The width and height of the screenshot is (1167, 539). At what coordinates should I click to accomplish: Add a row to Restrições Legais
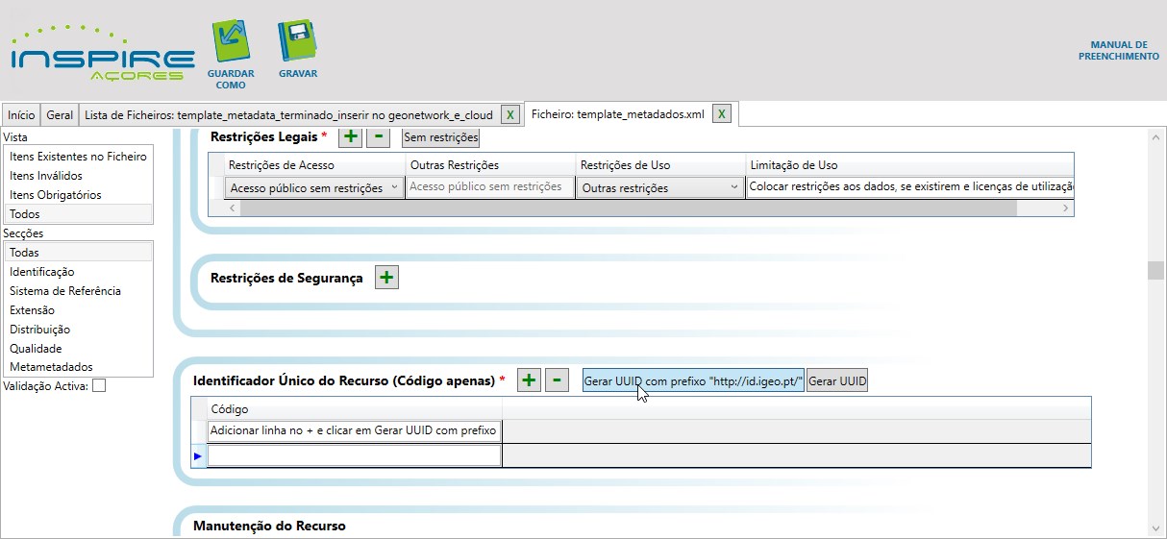tap(351, 137)
